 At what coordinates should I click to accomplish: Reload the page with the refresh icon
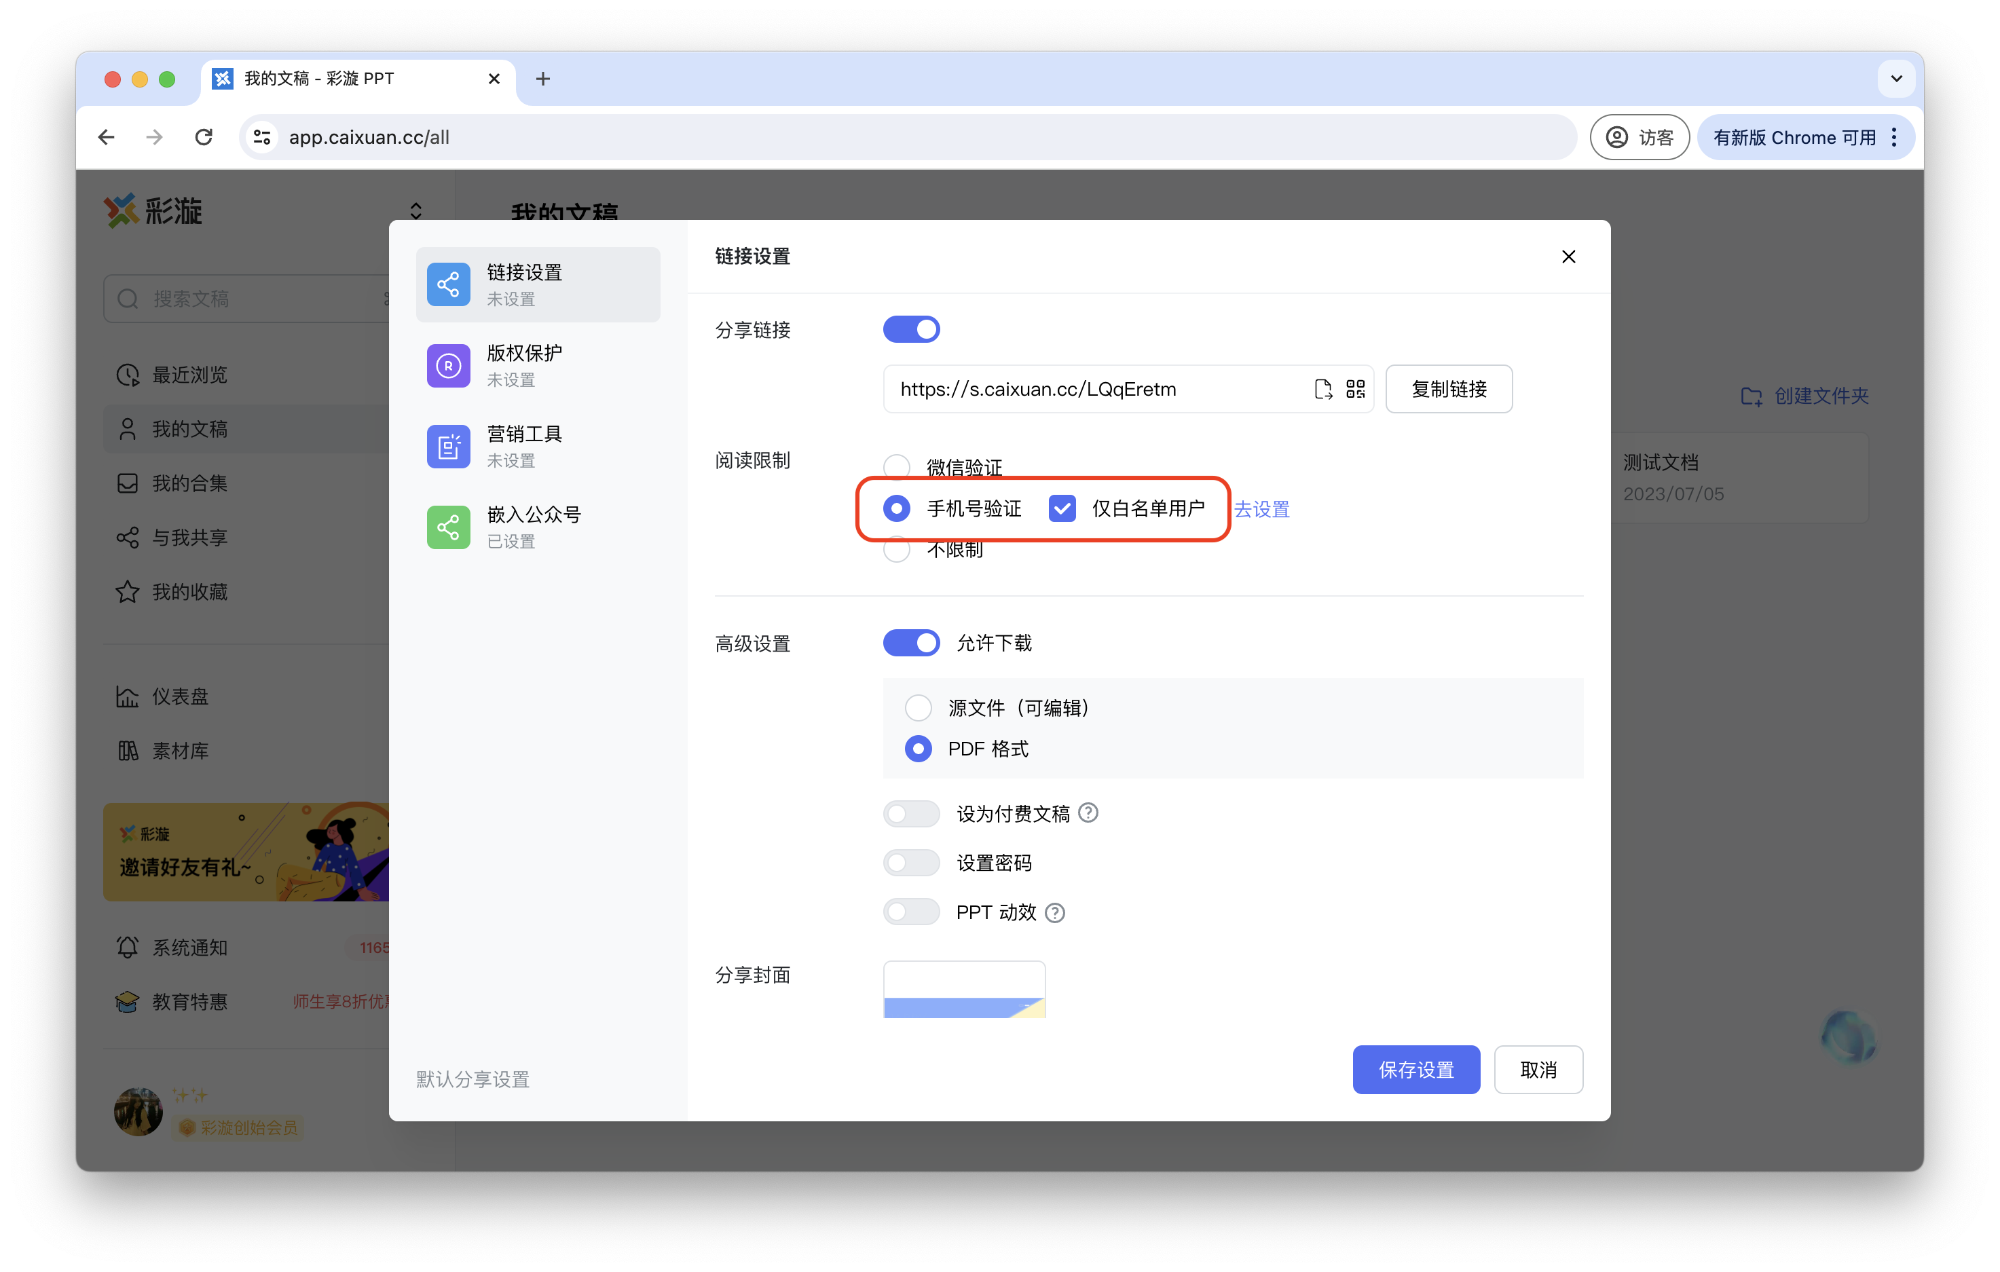(x=204, y=137)
